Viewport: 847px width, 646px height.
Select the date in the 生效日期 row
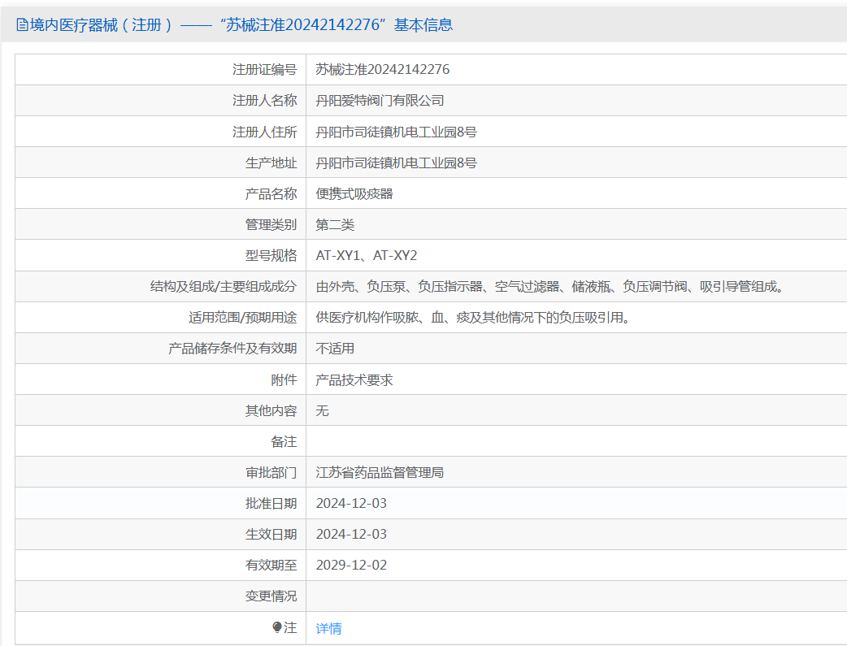351,534
